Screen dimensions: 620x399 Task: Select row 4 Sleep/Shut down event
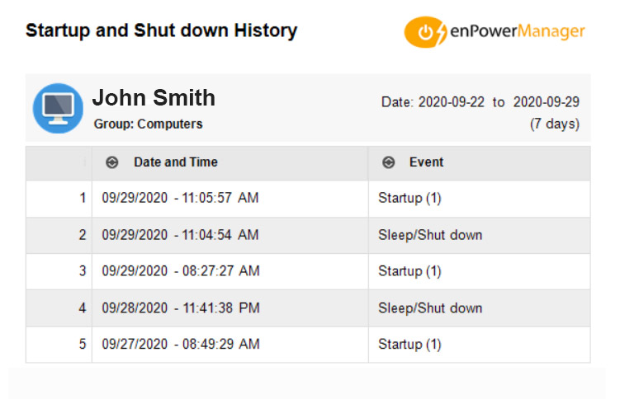click(430, 308)
